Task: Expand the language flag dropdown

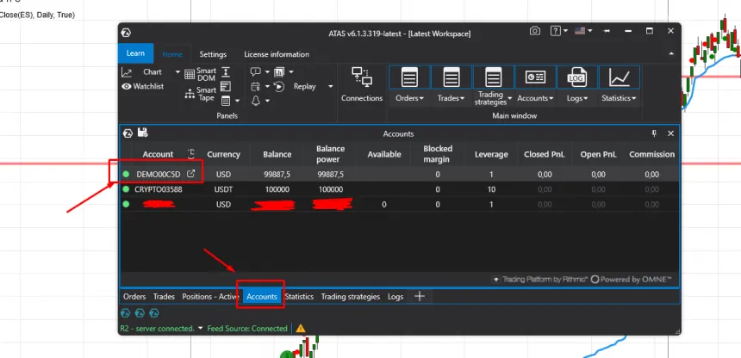Action: [x=583, y=32]
